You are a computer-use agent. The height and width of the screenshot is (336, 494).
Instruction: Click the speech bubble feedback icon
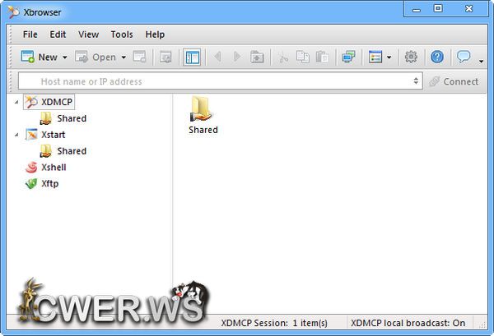[x=464, y=57]
